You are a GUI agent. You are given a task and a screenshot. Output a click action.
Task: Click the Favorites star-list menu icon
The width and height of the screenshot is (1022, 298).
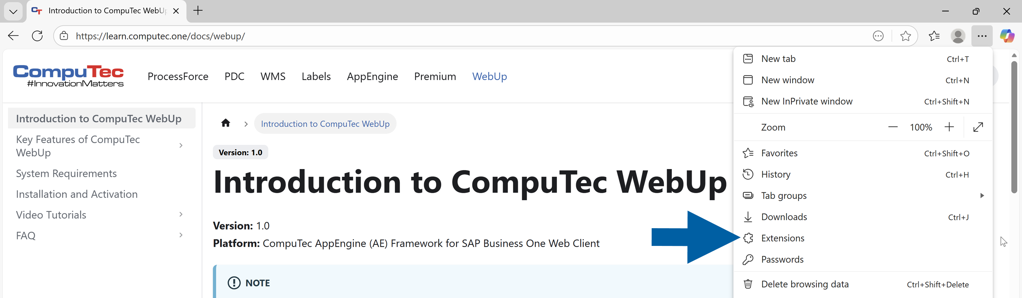pyautogui.click(x=748, y=153)
